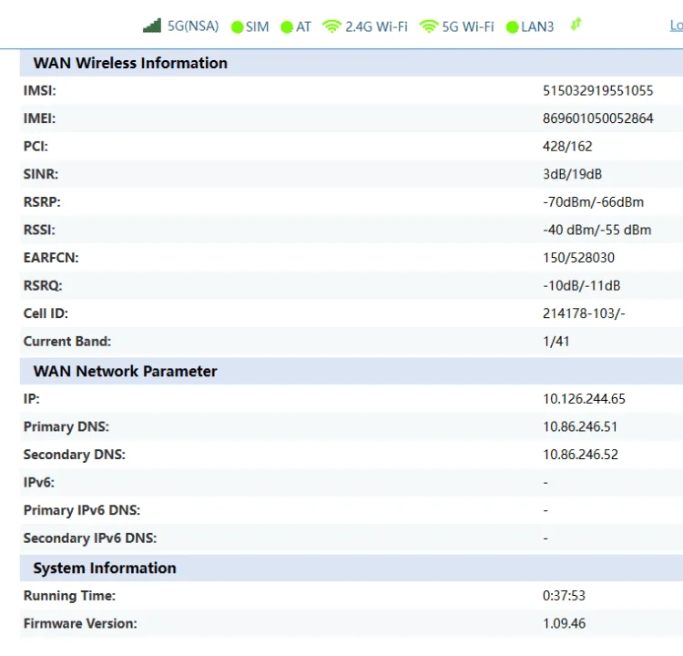The width and height of the screenshot is (683, 656).
Task: Click the Primary IPv6 DNS row label
Action: coord(82,510)
